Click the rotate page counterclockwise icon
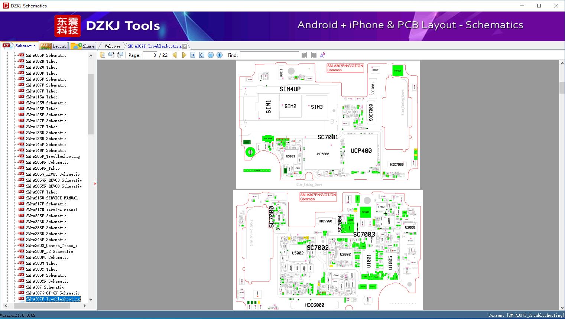 [111, 55]
